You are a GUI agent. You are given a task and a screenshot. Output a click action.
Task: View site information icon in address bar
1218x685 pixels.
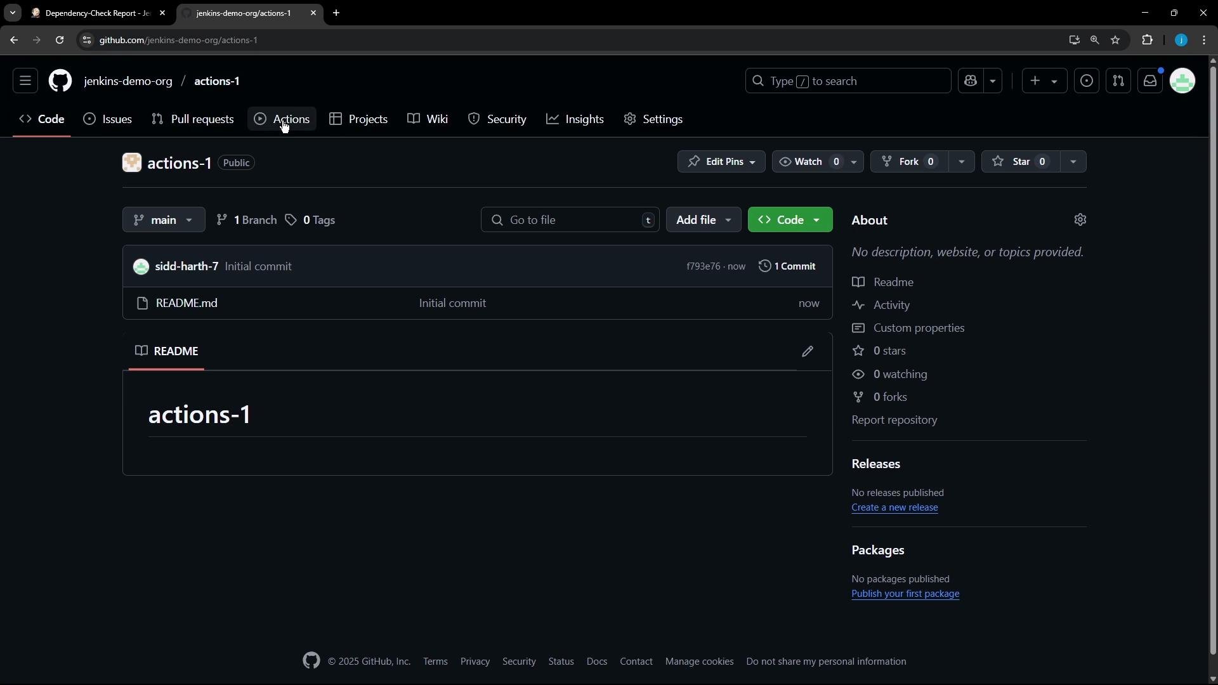click(x=87, y=40)
